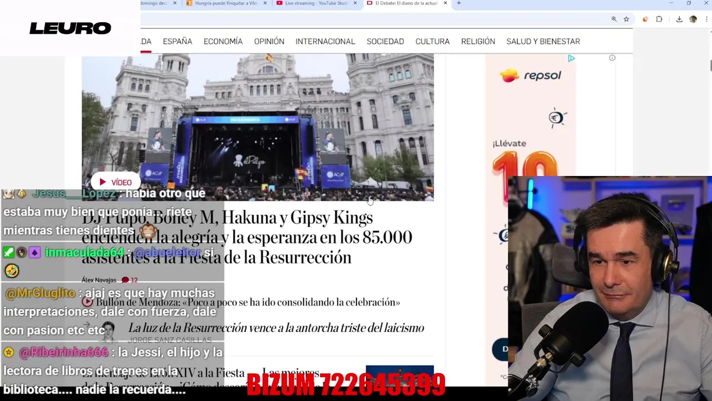Click the AdChoices icon on Repsol ad
Screen dimensions: 712x401
click(x=571, y=58)
